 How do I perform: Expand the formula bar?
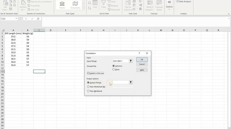click(228, 19)
